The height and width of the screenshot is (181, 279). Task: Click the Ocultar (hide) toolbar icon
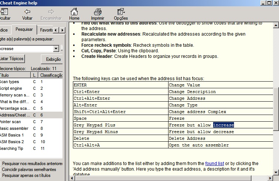coord(4,12)
